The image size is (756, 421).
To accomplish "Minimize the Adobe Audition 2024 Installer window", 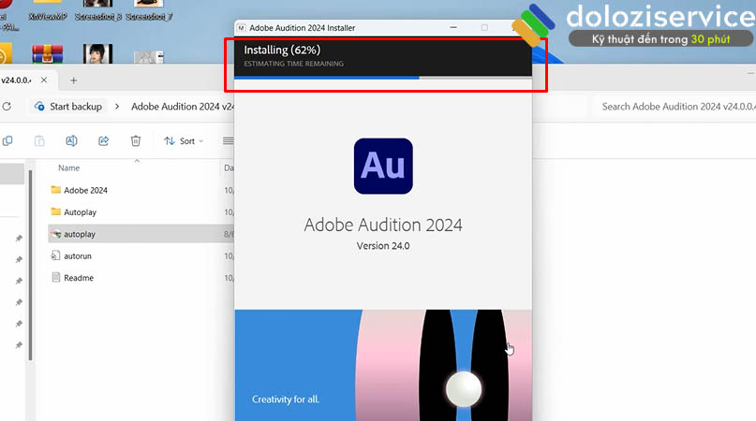I will pyautogui.click(x=453, y=27).
